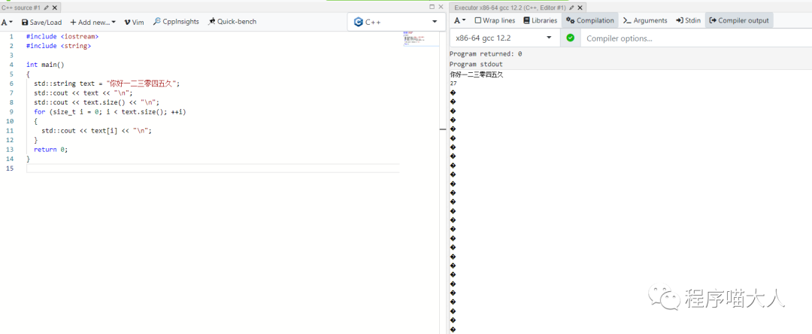Expand the Add new... menu

[92, 22]
